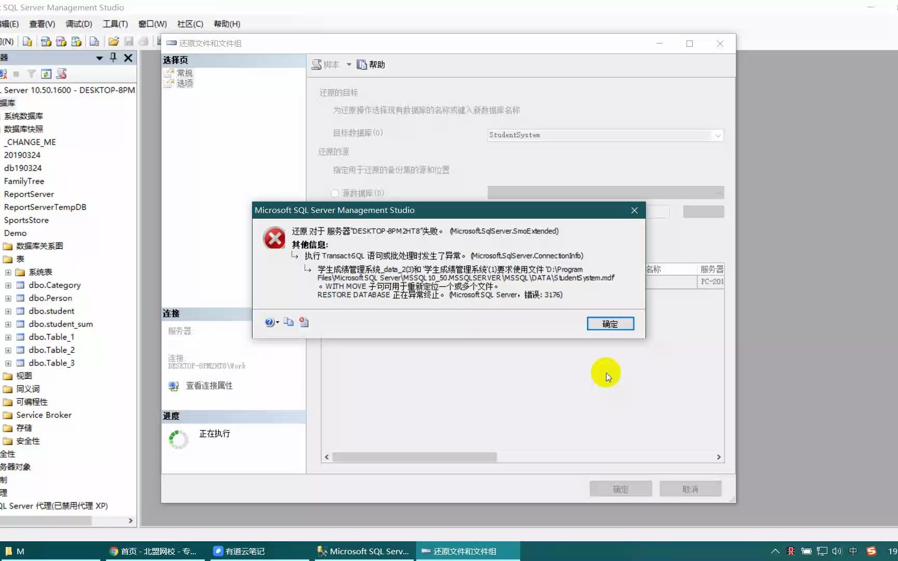The image size is (898, 561).
Task: Click the Print icon in main toolbar
Action: (144, 42)
